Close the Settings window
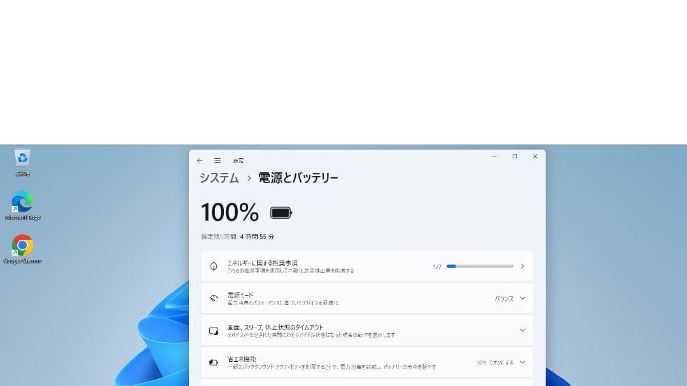This screenshot has height=386, width=687. click(x=535, y=156)
